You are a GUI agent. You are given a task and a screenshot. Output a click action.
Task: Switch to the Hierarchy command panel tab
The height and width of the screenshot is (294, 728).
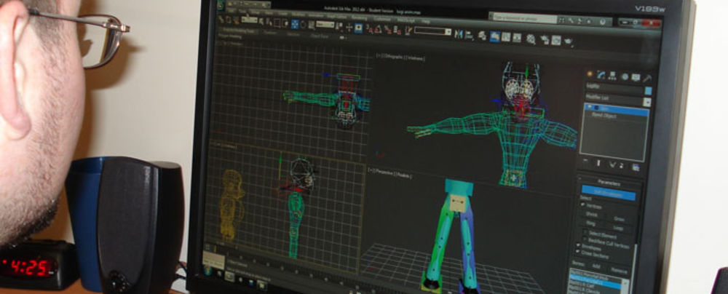click(612, 76)
